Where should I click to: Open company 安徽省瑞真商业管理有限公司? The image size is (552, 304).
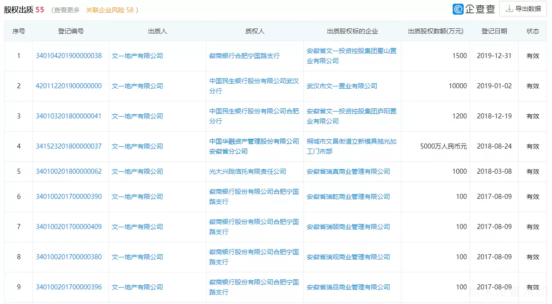point(348,171)
